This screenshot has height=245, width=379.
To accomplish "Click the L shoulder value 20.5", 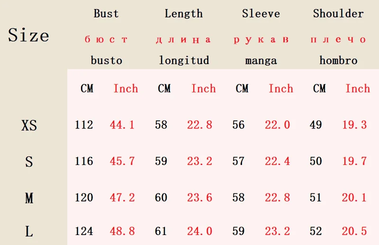I will coord(354,231).
